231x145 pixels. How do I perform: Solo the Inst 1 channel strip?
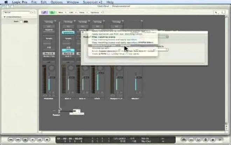click(72, 93)
